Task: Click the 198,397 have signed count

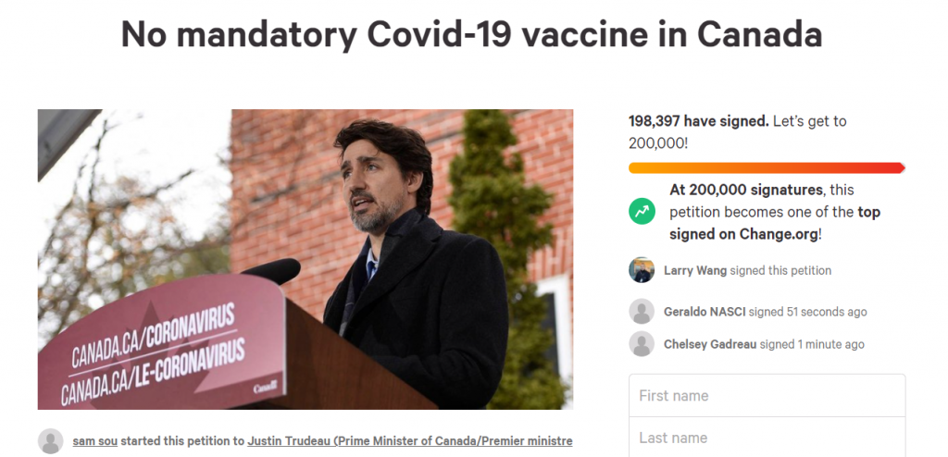Action: 699,121
